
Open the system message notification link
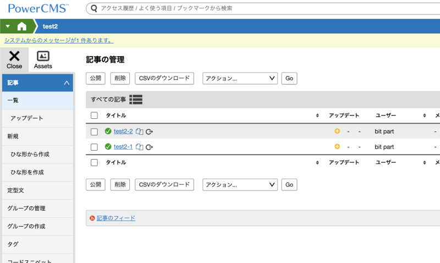click(x=59, y=40)
